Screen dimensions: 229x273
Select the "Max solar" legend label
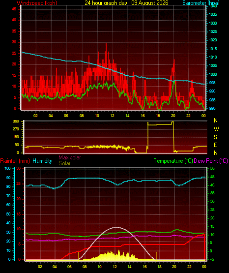pos(70,157)
